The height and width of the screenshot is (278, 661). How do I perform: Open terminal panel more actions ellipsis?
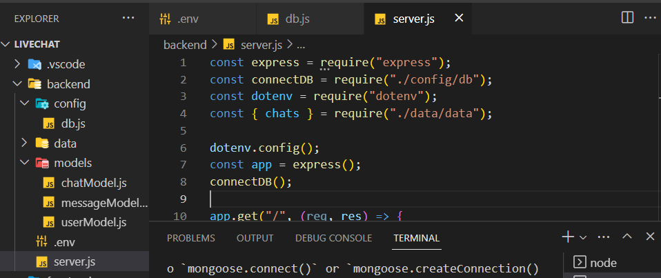pyautogui.click(x=604, y=237)
